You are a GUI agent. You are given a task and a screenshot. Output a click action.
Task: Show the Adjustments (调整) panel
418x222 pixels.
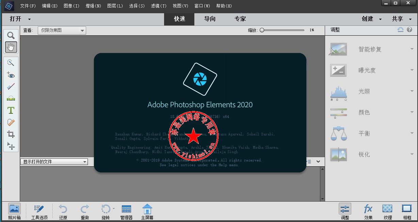[x=345, y=212]
